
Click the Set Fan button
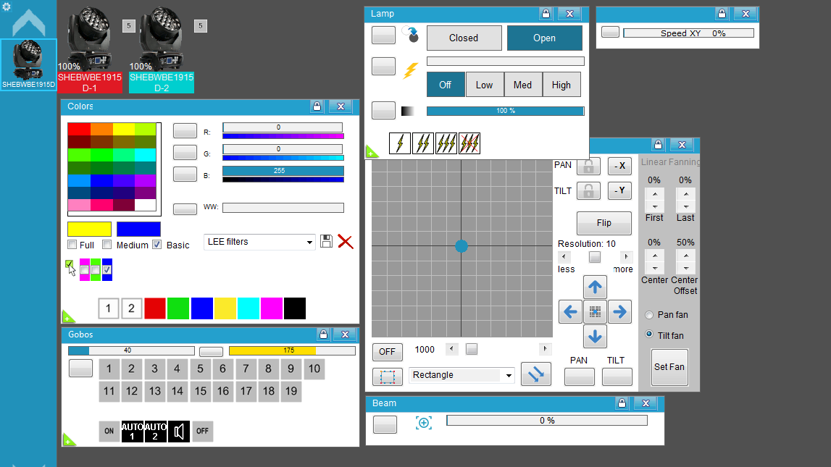click(669, 367)
